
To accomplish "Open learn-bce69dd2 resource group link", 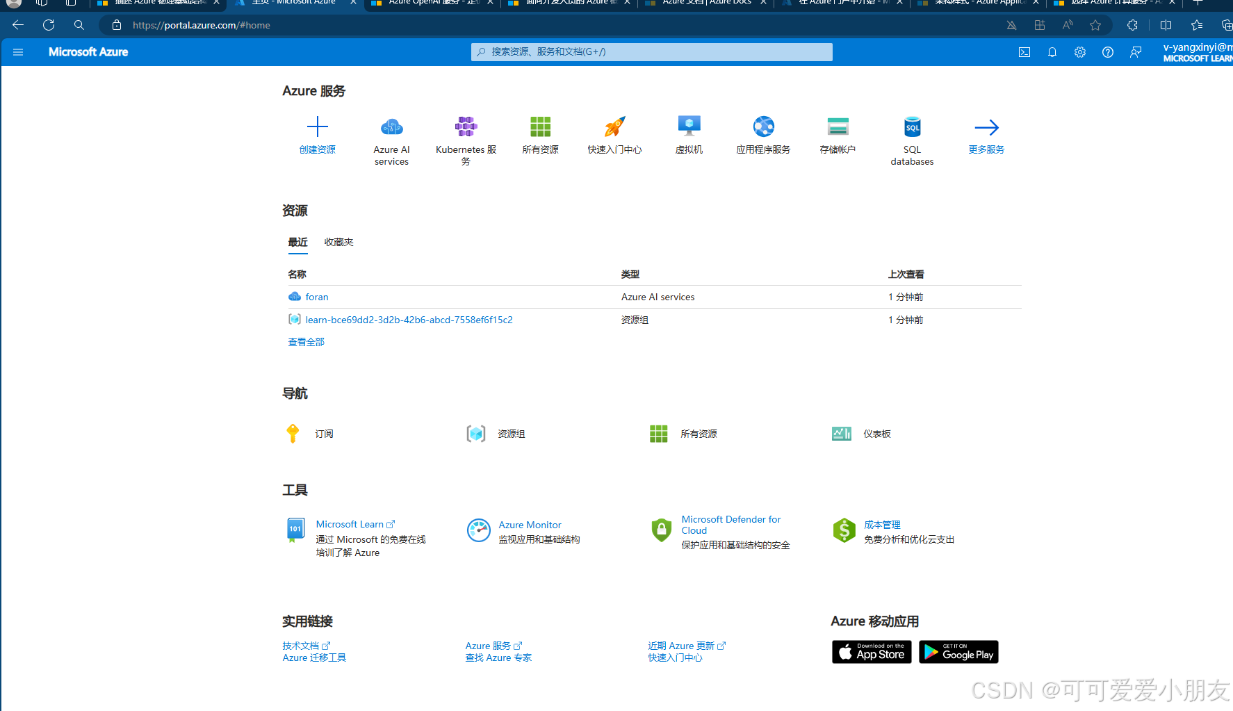I will pos(409,320).
